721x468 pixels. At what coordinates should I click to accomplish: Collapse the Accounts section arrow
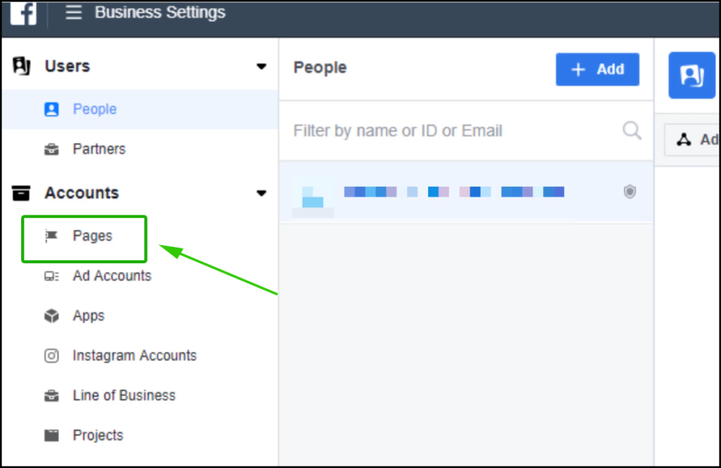tap(261, 193)
